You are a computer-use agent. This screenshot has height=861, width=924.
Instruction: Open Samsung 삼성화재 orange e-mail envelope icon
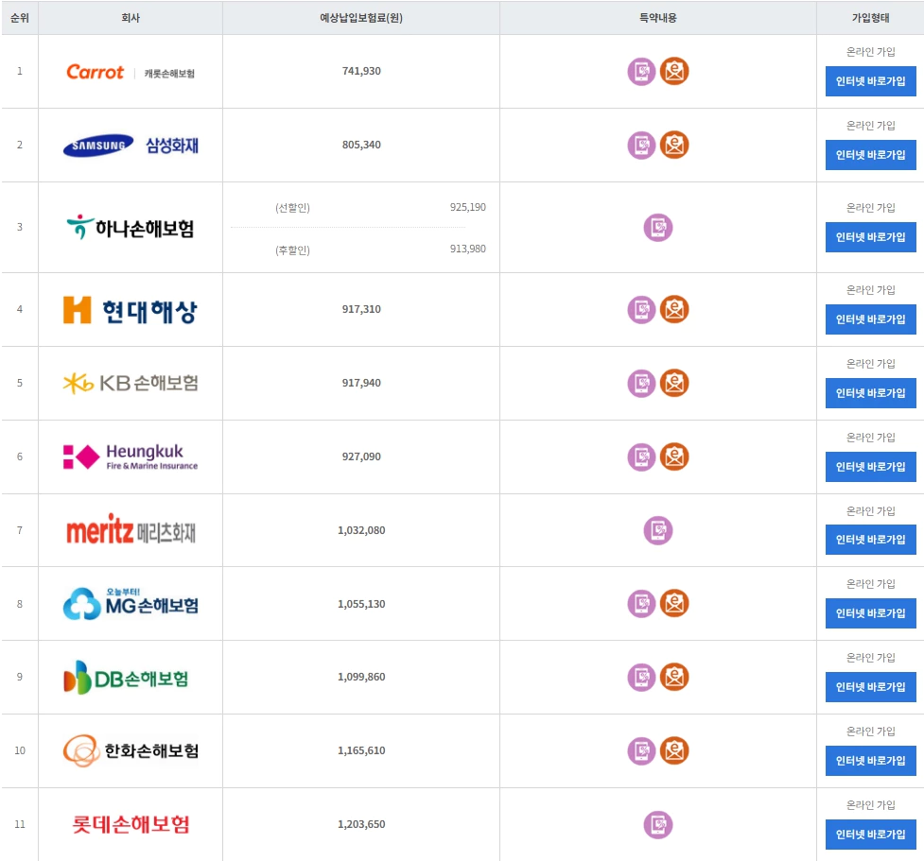(674, 145)
